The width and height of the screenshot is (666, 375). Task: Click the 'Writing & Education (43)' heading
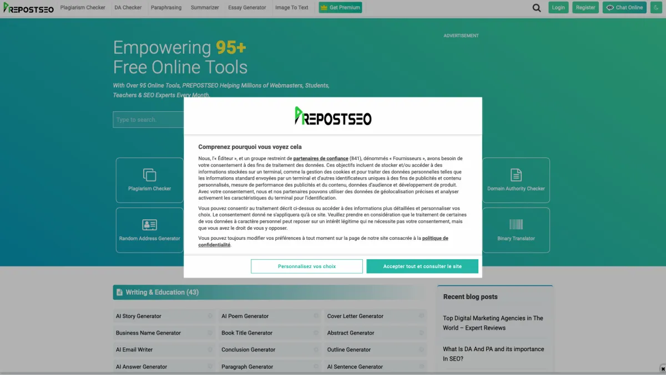162,292
